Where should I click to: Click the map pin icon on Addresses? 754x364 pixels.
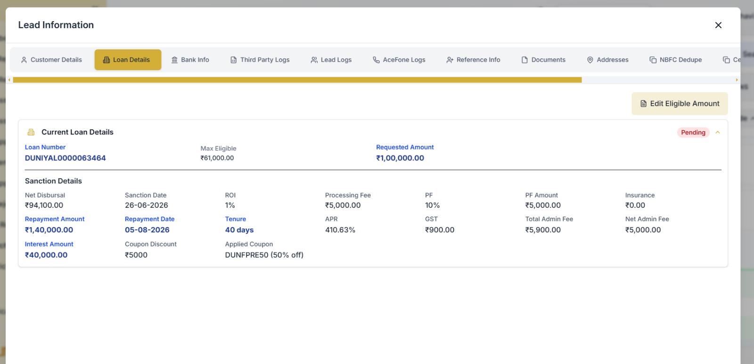[x=590, y=60]
